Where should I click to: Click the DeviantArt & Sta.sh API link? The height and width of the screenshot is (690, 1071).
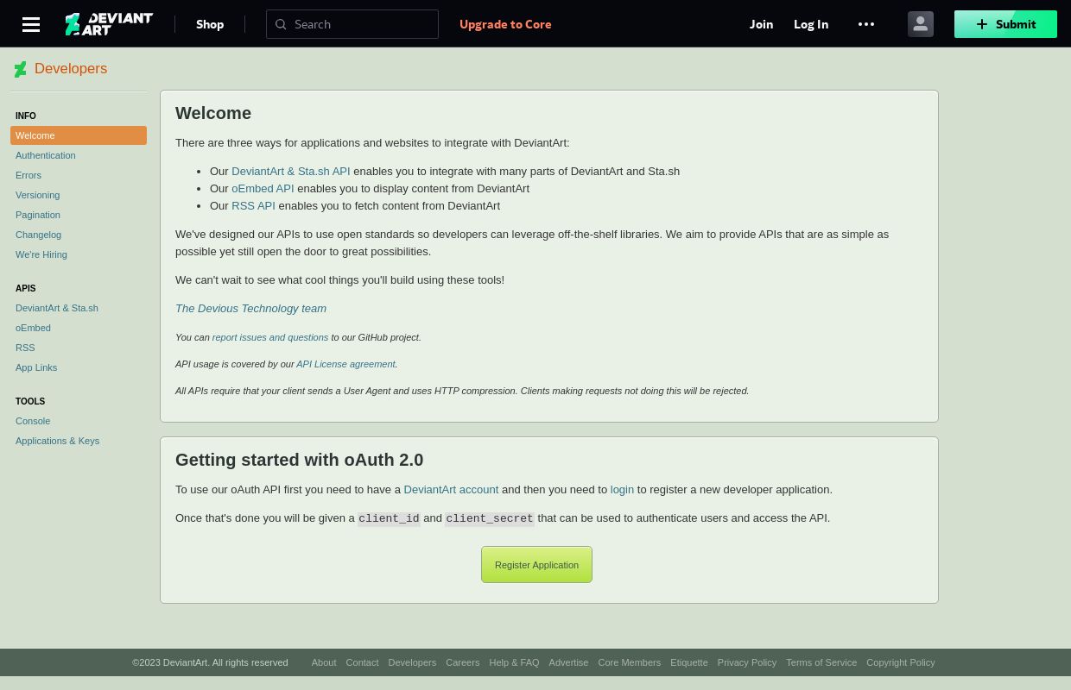tap(291, 171)
